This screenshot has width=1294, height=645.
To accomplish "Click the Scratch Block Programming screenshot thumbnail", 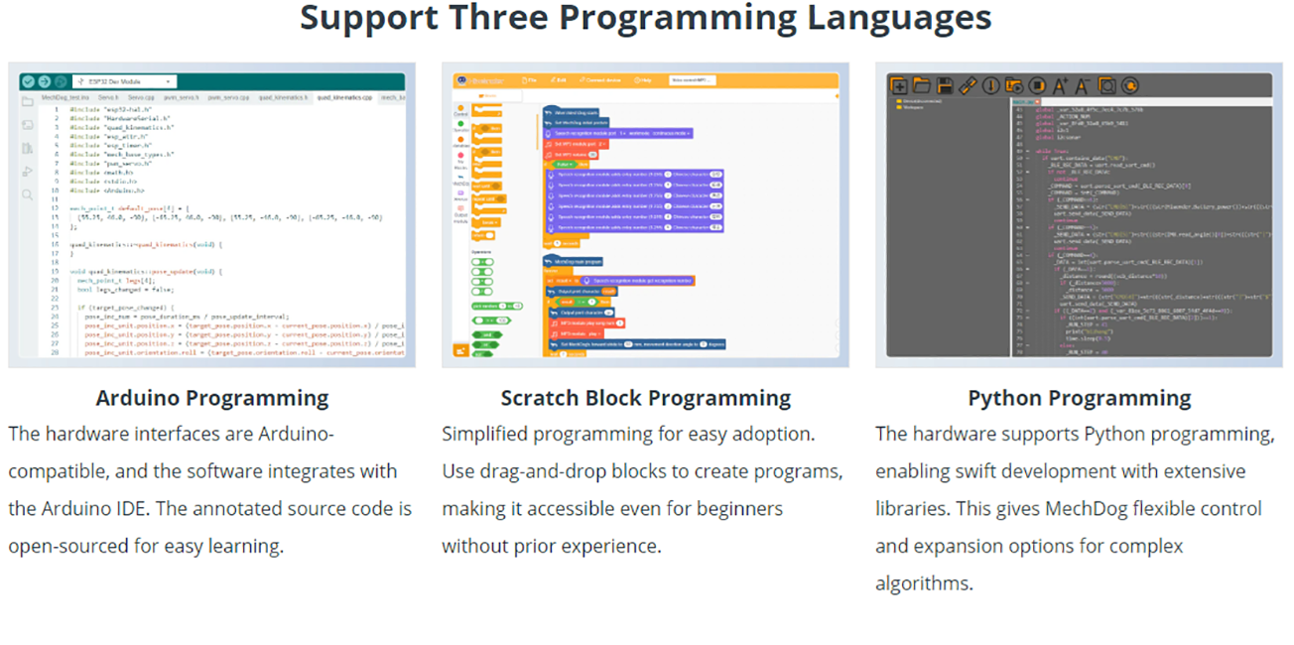I will [x=645, y=215].
